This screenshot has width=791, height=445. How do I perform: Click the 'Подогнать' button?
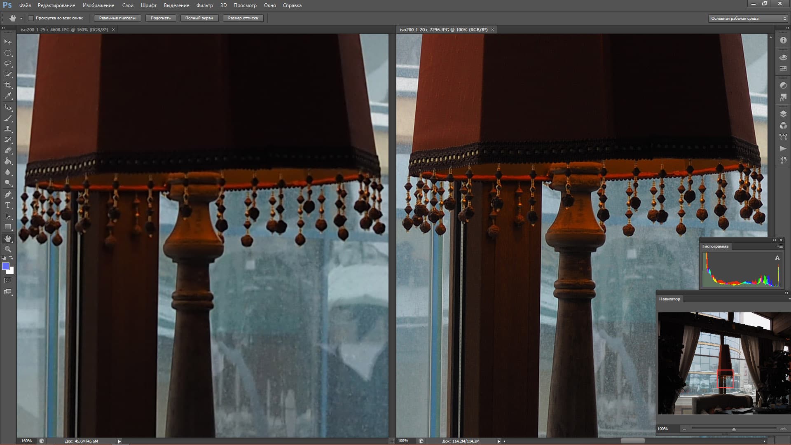[160, 18]
